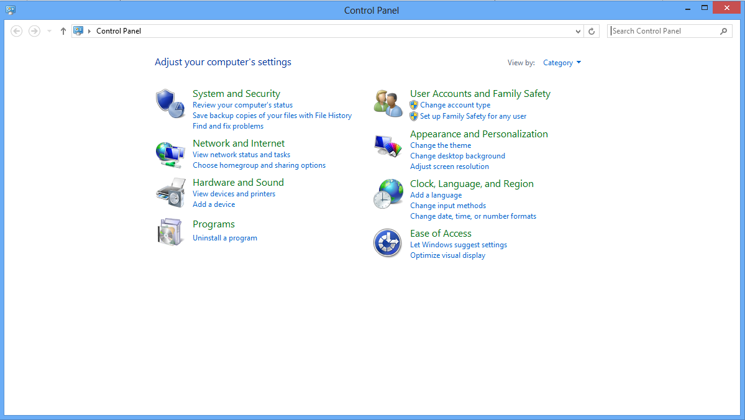Open the Network and Internet globe icon
The width and height of the screenshot is (745, 420).
point(170,155)
